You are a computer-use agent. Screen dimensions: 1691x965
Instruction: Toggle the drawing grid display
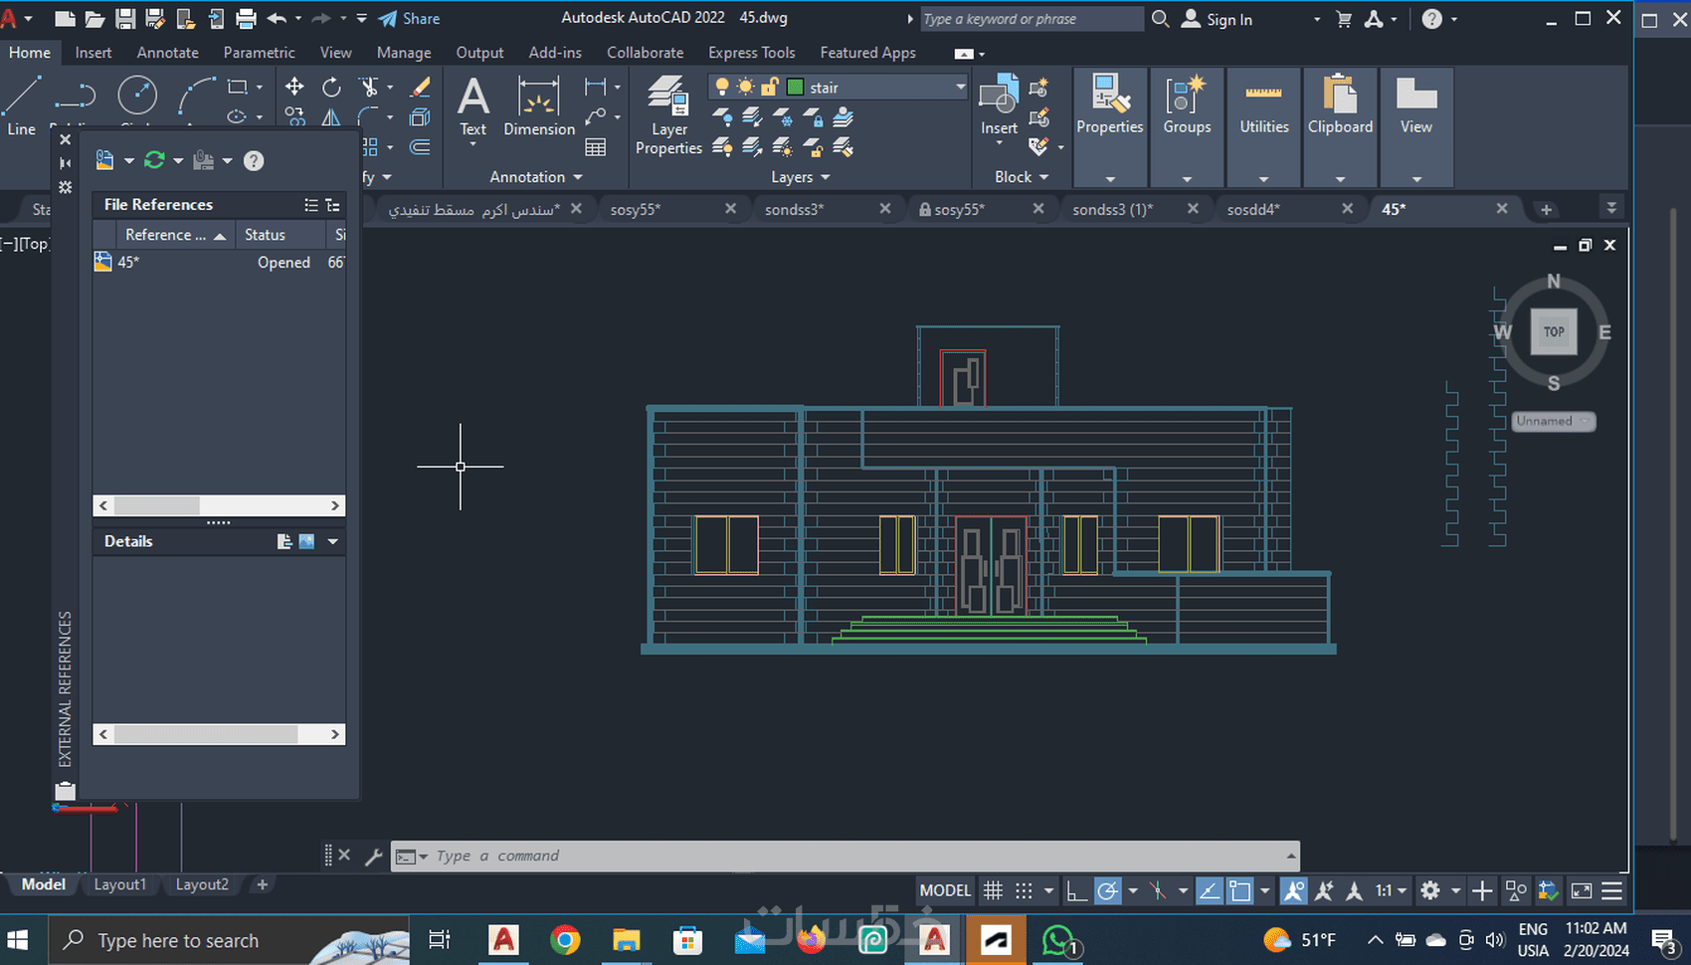993,890
